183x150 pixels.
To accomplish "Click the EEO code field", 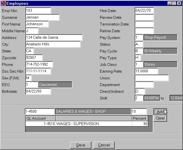I will (32, 85).
